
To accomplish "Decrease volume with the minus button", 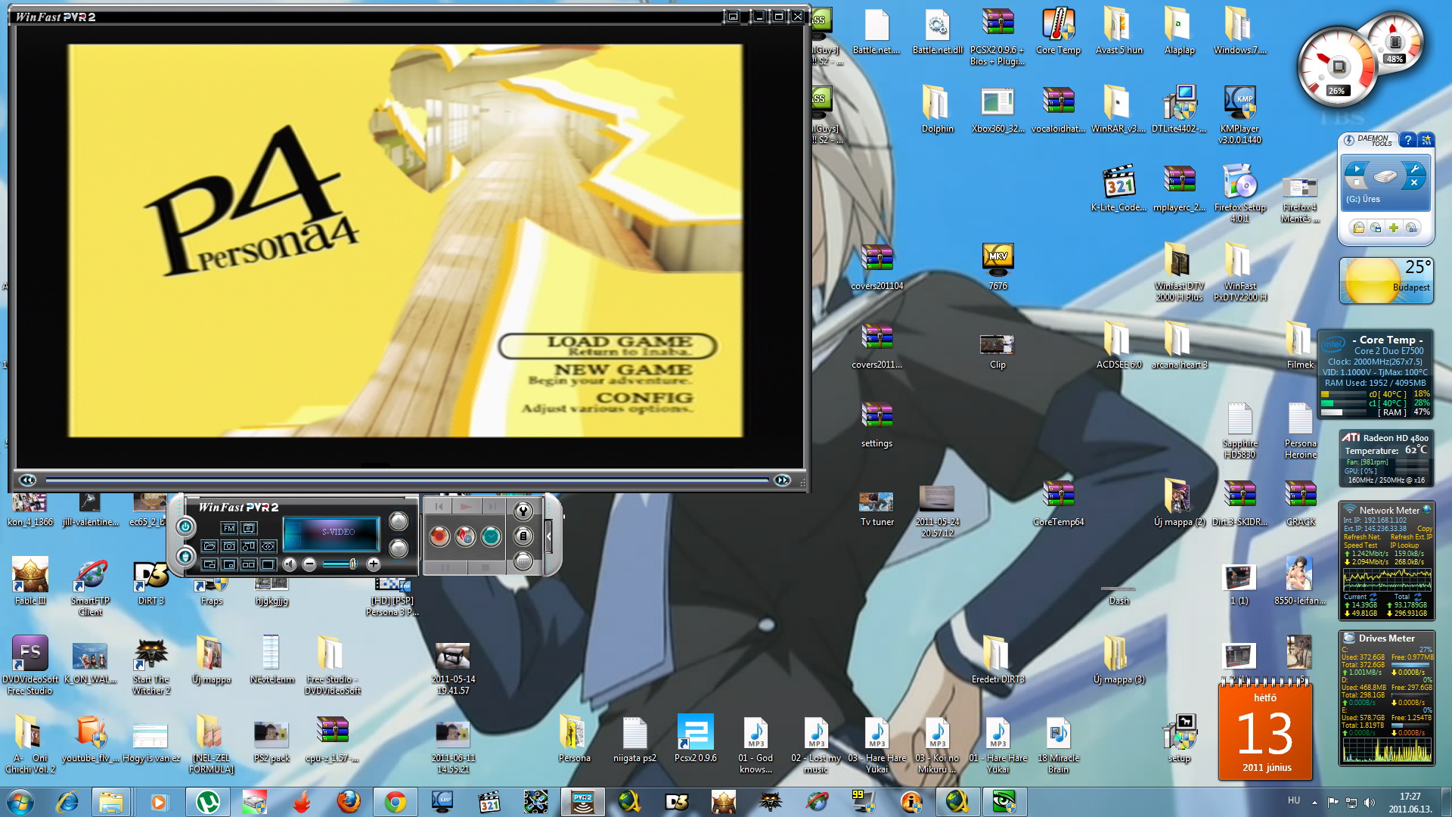I will (309, 564).
